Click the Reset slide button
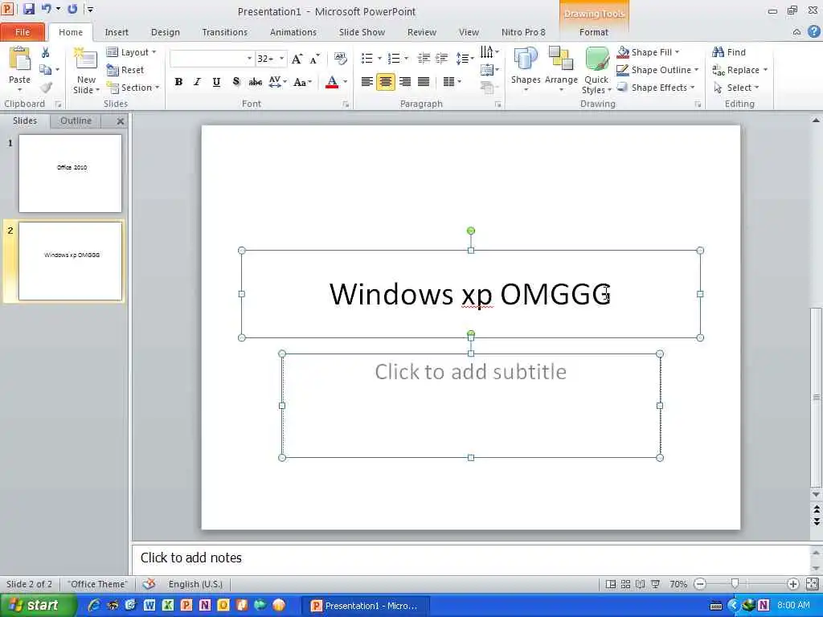Screen dimensions: 823x617 [x=125, y=70]
